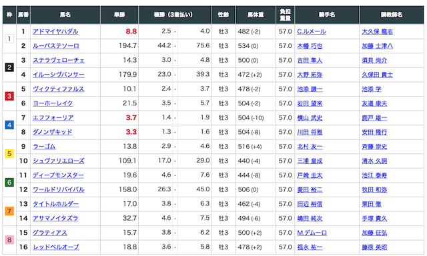Click the pink frame number 8 box

click(9, 240)
